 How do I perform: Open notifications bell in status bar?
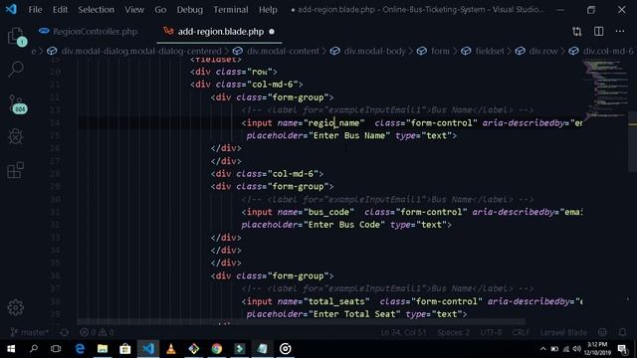tap(622, 332)
